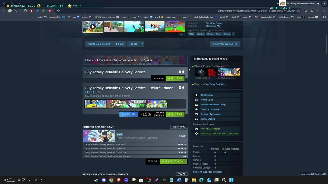Image resolution: width=328 pixels, height=184 pixels.
Task: Click Add to your wishlist
Action: (x=99, y=44)
